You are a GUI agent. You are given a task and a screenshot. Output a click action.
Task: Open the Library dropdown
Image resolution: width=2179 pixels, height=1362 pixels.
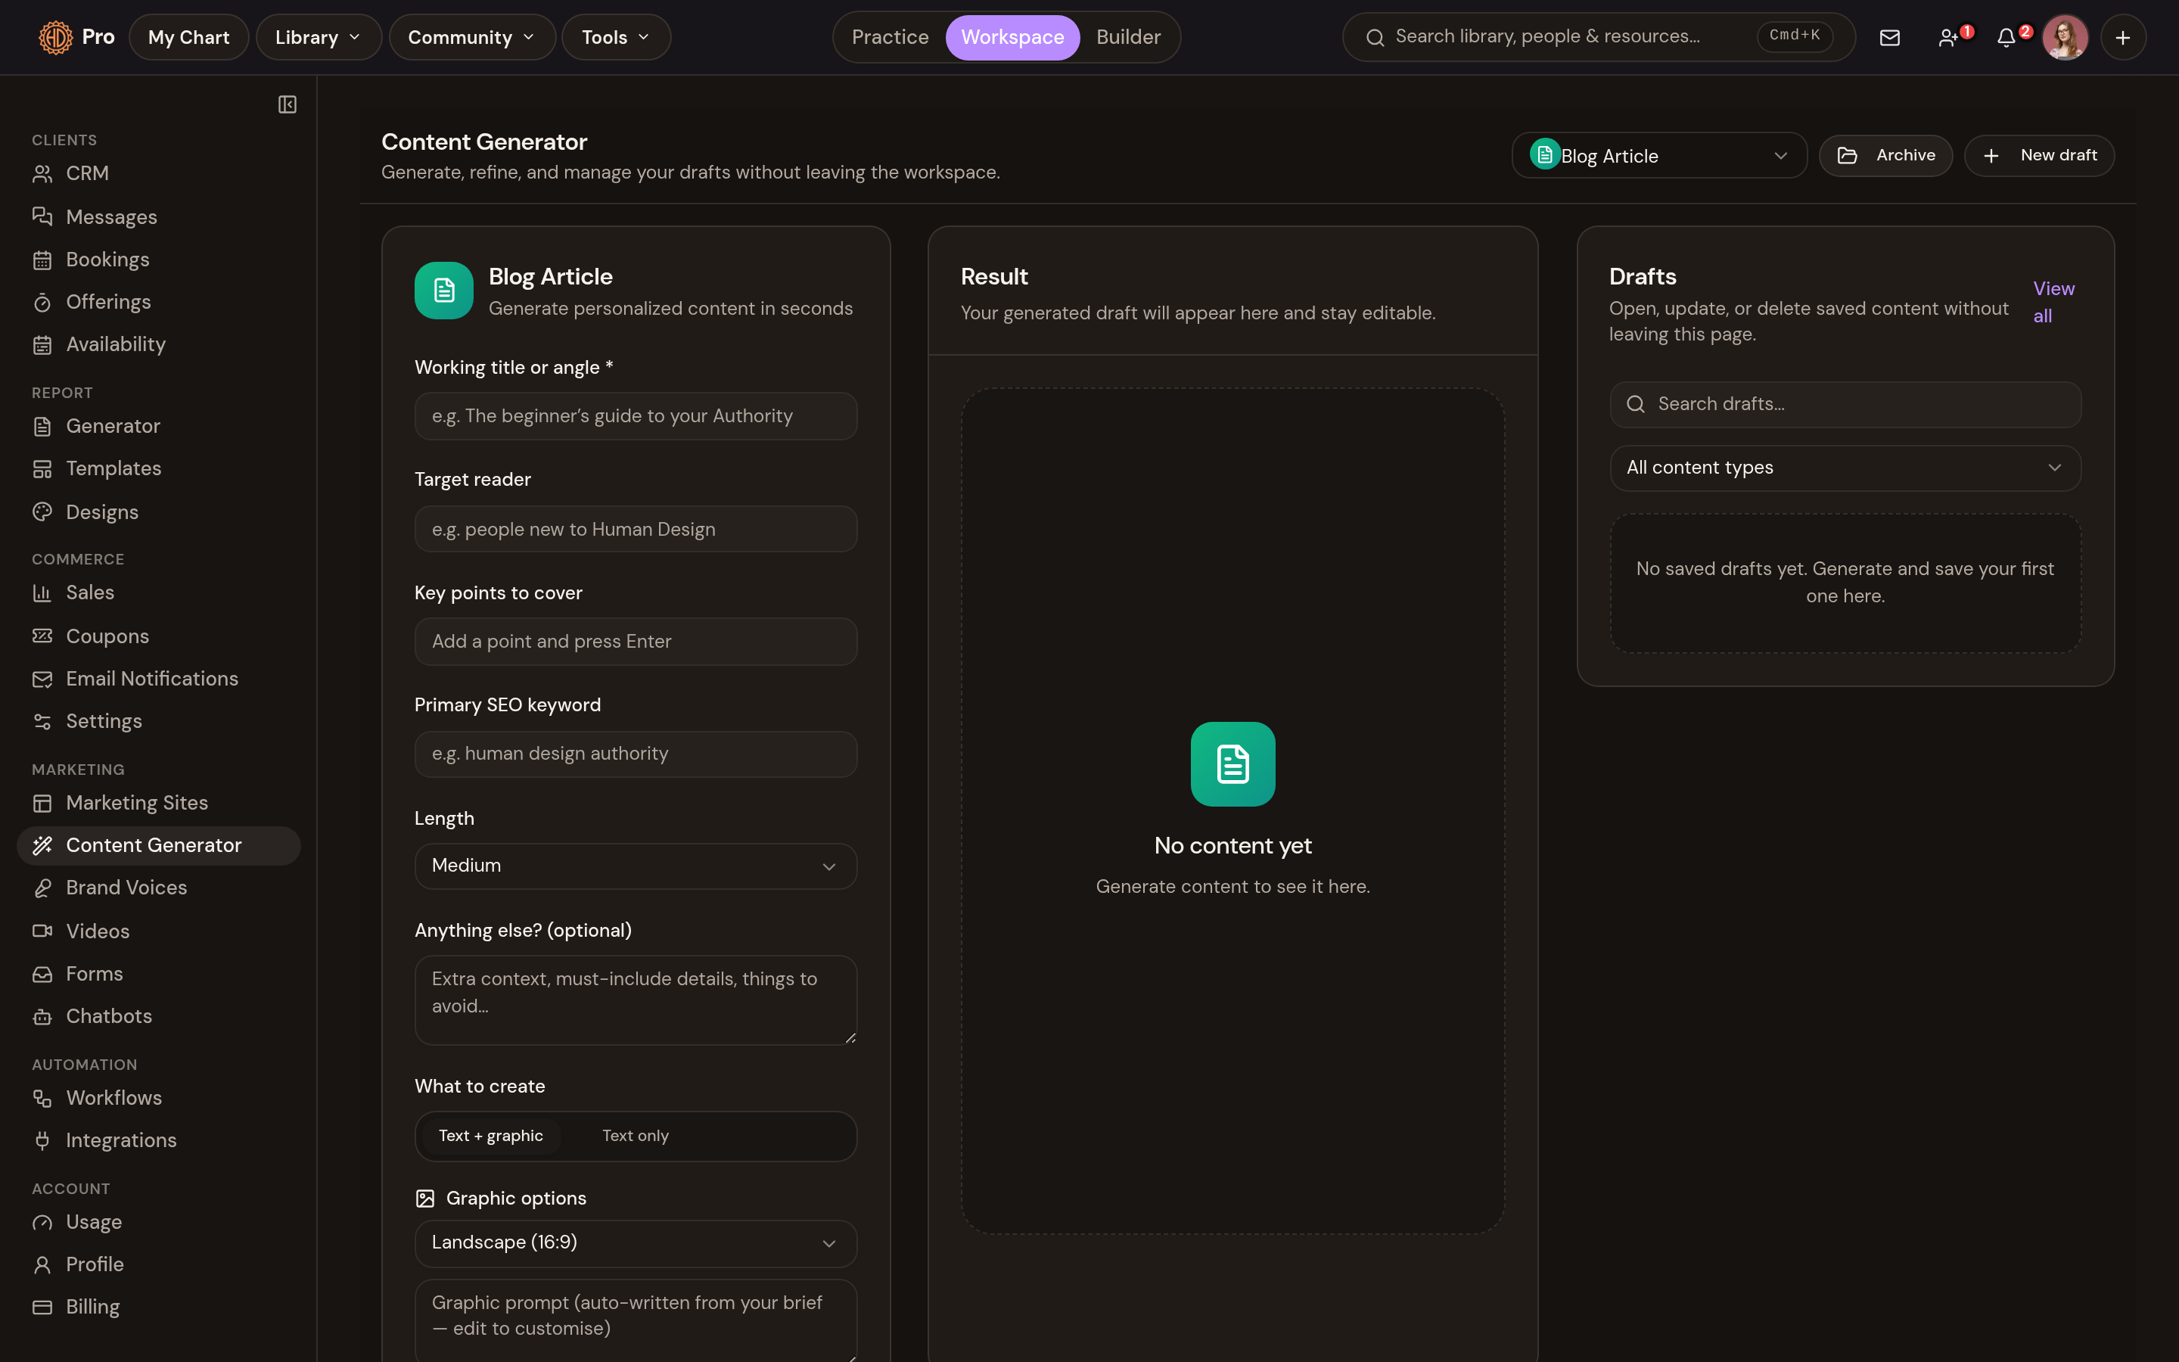[x=319, y=37]
